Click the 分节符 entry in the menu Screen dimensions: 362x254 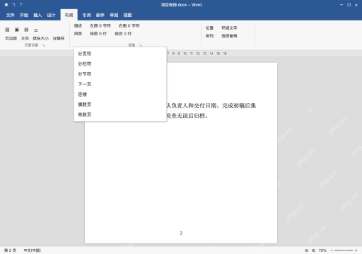click(x=120, y=74)
